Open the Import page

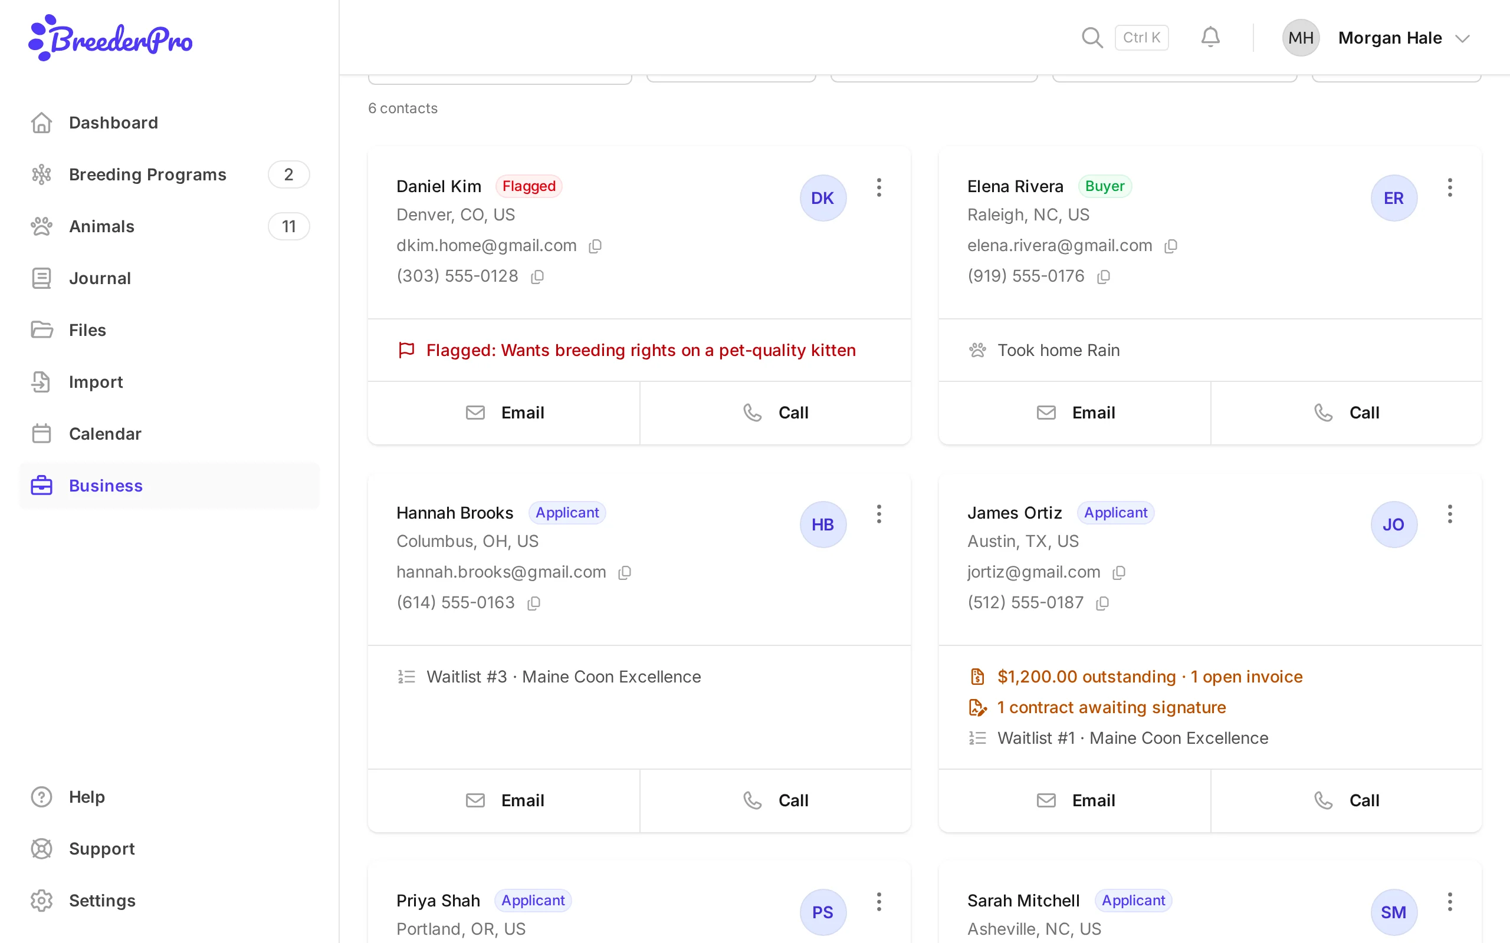(x=169, y=382)
